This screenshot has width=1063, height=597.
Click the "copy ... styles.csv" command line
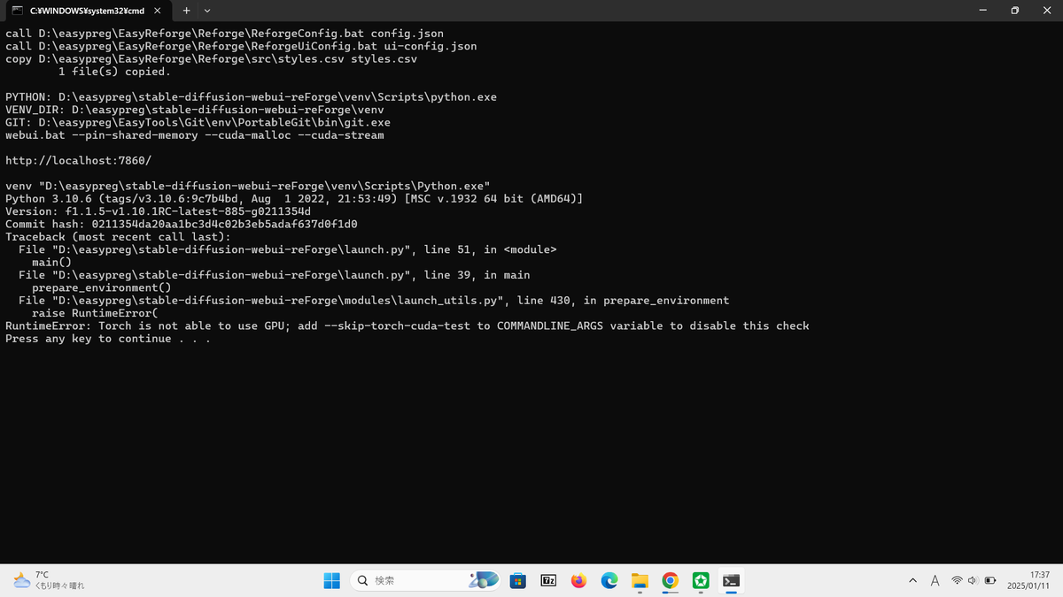click(x=212, y=59)
